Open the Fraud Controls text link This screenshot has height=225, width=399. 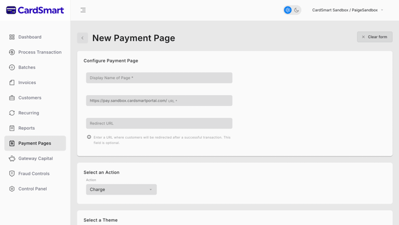pyautogui.click(x=34, y=174)
